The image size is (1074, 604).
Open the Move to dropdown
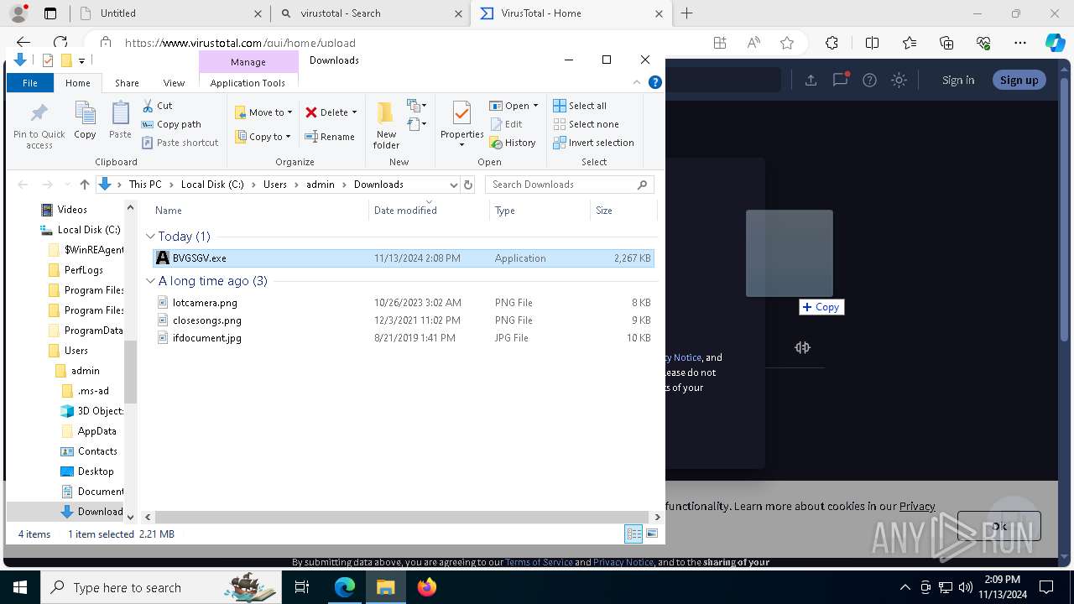263,112
